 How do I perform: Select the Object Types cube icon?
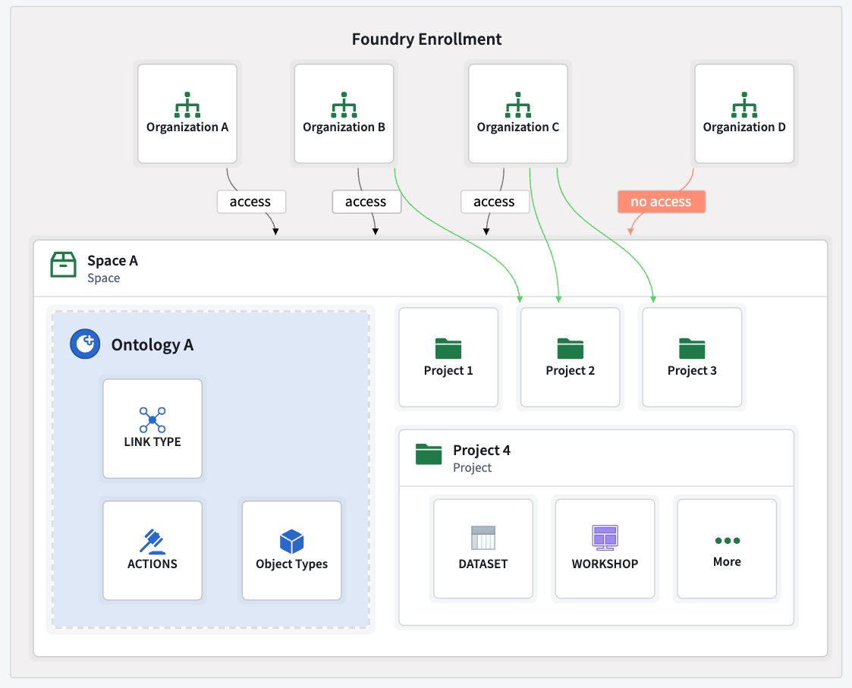click(x=291, y=540)
